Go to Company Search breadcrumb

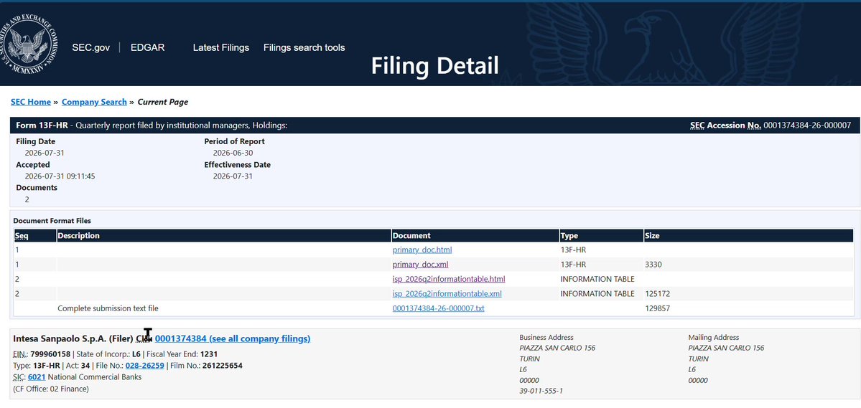94,102
